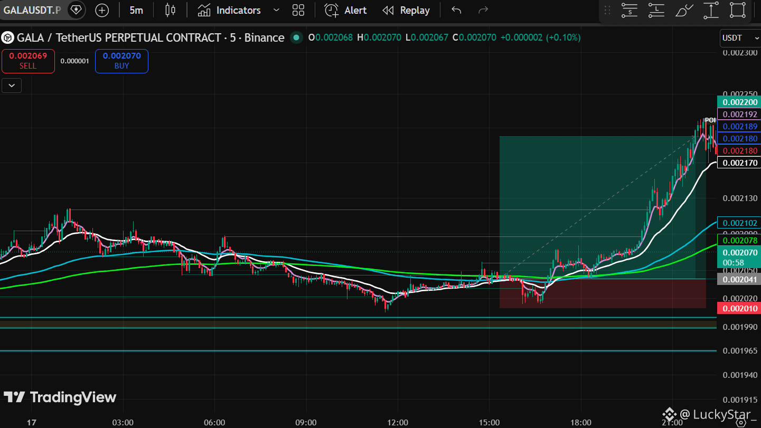Click the diamond badge beside the symbol
The height and width of the screenshot is (428, 761).
[77, 10]
